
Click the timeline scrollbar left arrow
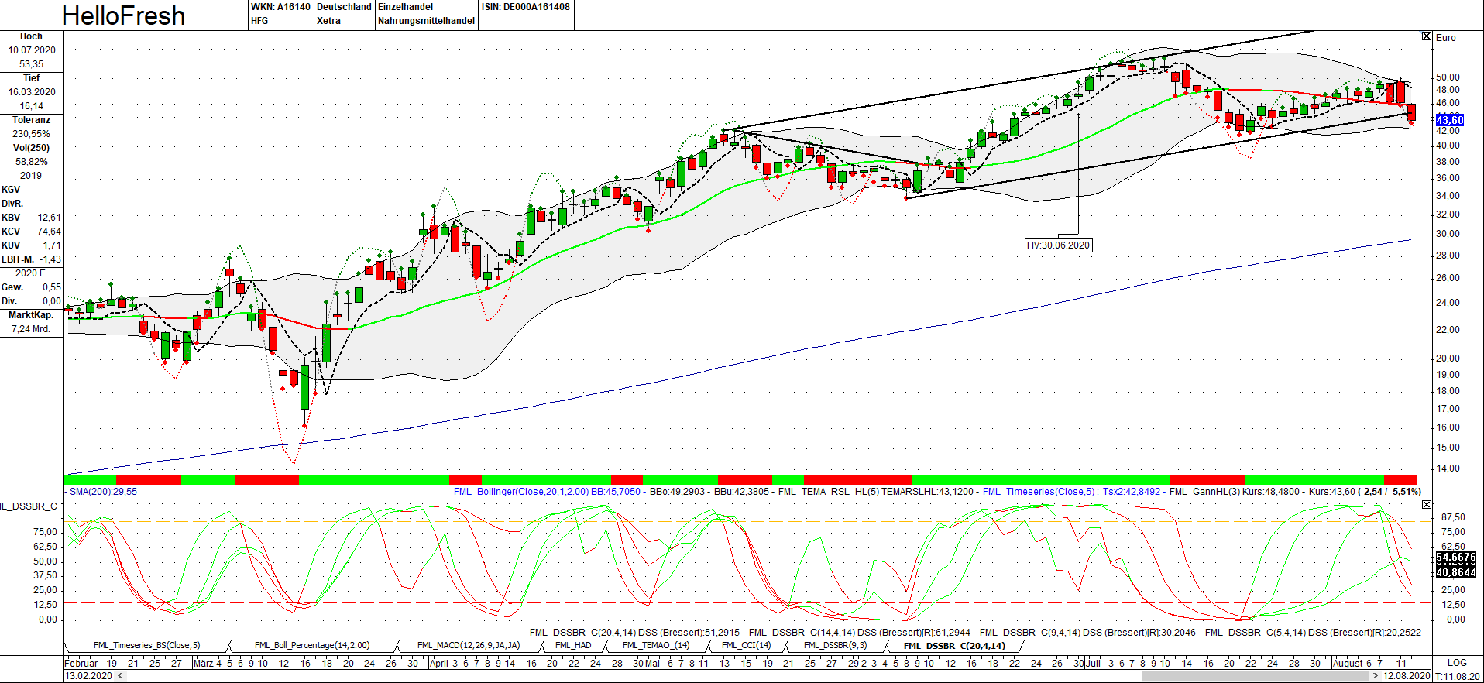point(120,676)
